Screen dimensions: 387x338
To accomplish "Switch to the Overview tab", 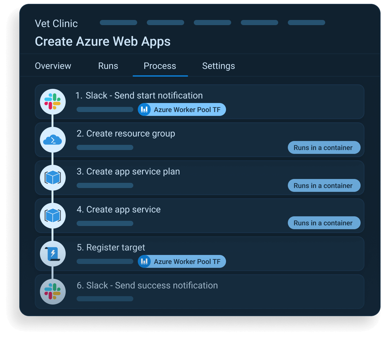I will click(53, 66).
